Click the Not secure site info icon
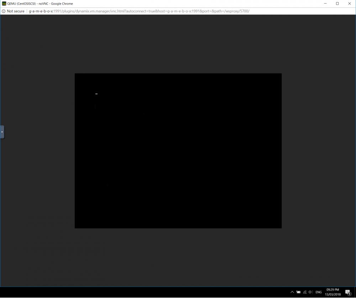The width and height of the screenshot is (356, 298). click(x=4, y=11)
